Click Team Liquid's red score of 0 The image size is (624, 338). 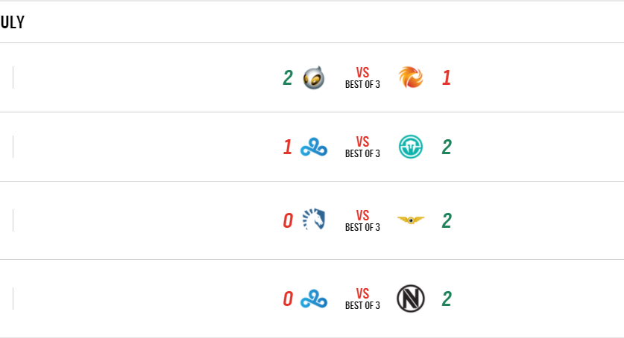coord(287,220)
